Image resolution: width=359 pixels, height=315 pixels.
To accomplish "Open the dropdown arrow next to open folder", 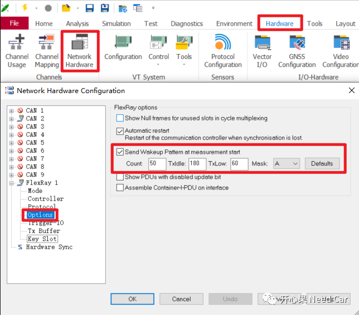I will [x=78, y=8].
